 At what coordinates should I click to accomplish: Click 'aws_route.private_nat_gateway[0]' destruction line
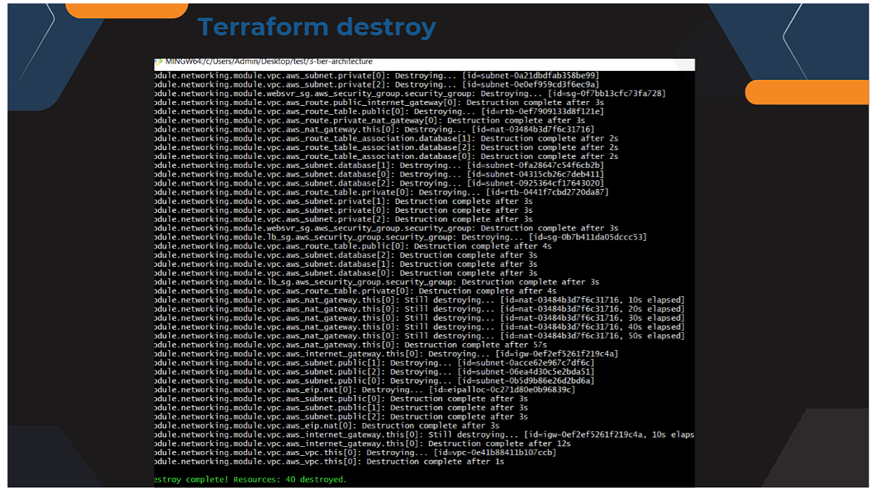[x=370, y=120]
